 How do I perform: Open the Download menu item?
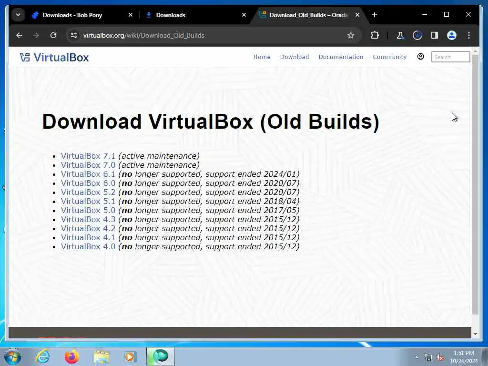pyautogui.click(x=295, y=57)
